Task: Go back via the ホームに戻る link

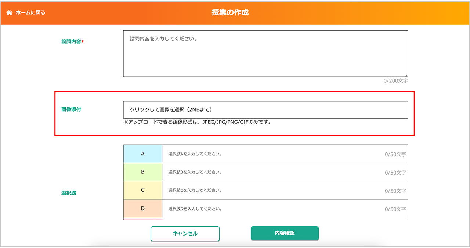Action: pos(30,12)
